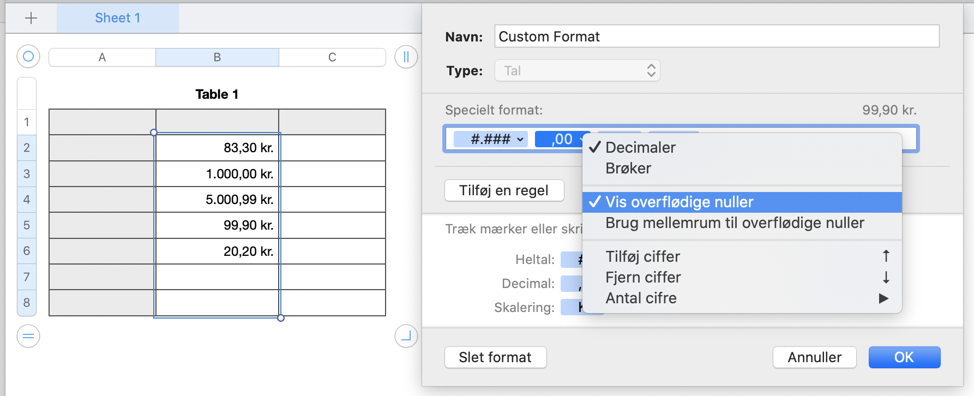Click the add sheet plus icon
974x396 pixels.
31,18
